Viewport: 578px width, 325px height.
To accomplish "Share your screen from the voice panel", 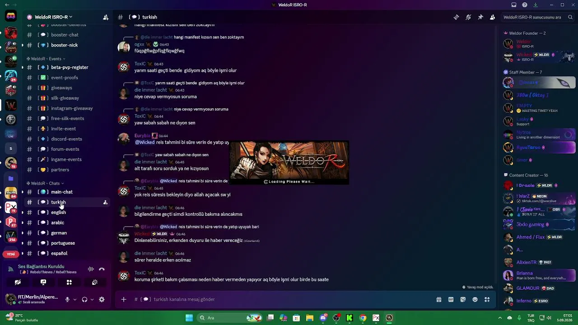I will pos(43,282).
